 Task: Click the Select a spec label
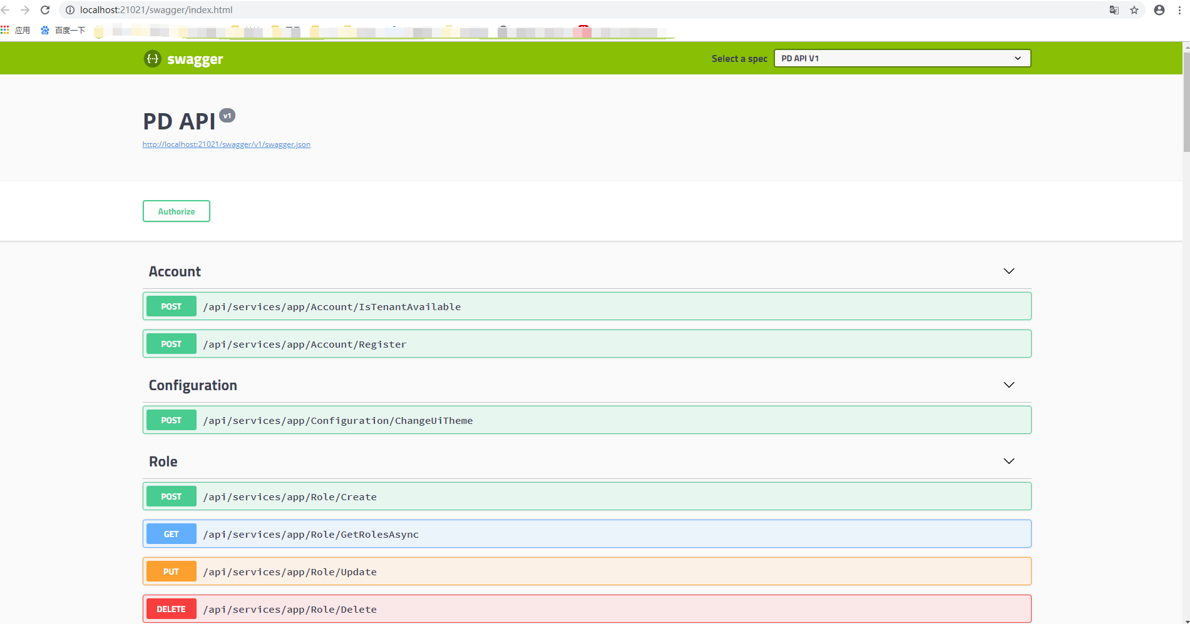point(739,59)
